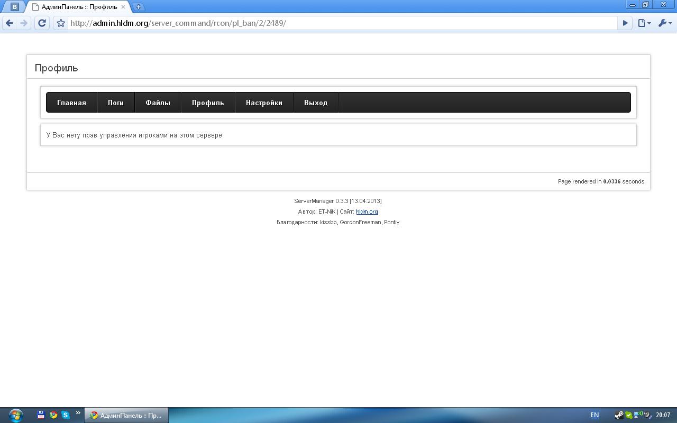The width and height of the screenshot is (677, 423).
Task: Expand hidden quick launch items chevron
Action: pos(78,413)
